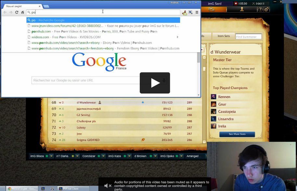Image resolution: width=297 pixels, height=191 pixels.
Task: Open the Chrome home page icon
Action: coord(22,12)
